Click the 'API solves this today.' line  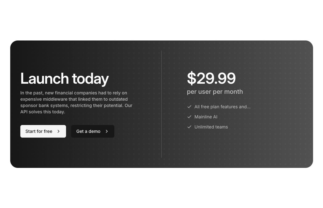43,112
